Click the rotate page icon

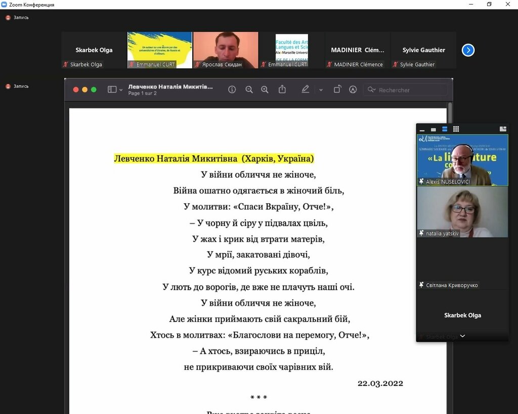pos(337,89)
